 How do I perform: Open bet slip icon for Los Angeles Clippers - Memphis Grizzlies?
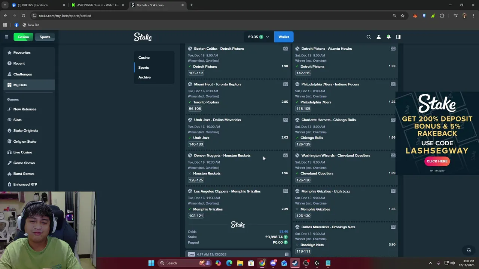pyautogui.click(x=286, y=191)
